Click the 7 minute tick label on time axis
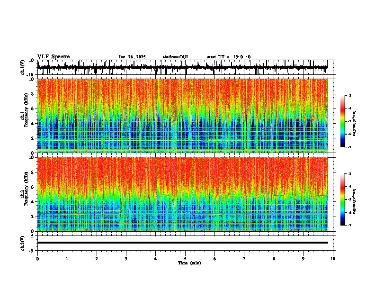The height and width of the screenshot is (290, 375). 244,259
